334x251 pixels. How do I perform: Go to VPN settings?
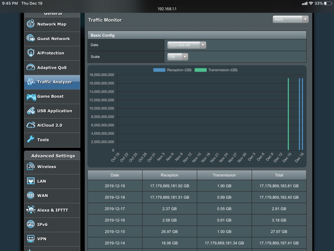[52, 239]
